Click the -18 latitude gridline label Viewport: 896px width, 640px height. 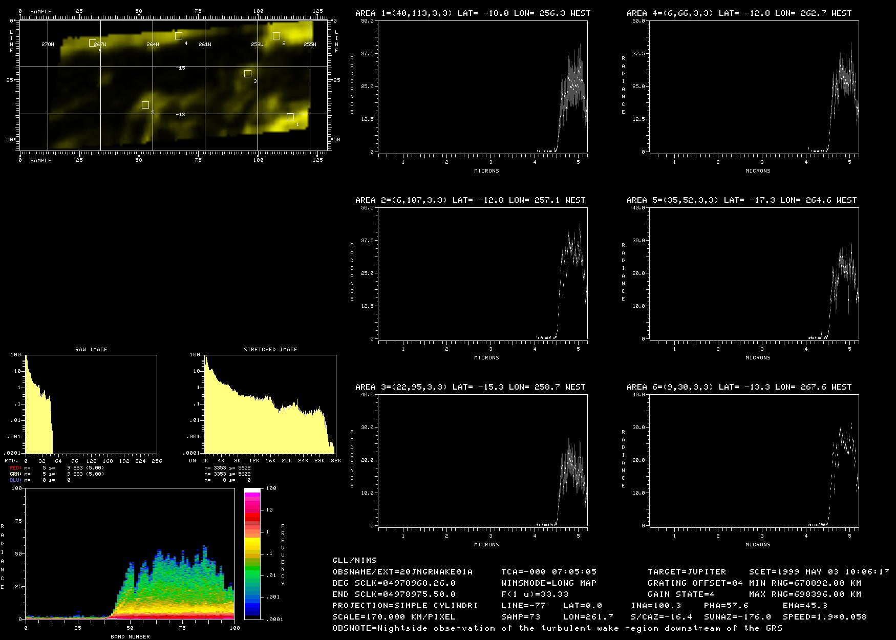[180, 114]
